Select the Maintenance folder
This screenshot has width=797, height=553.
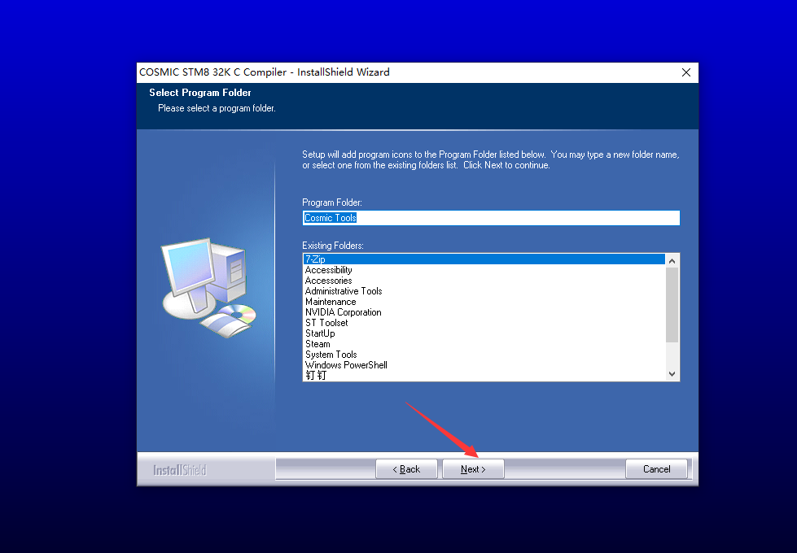coord(484,302)
